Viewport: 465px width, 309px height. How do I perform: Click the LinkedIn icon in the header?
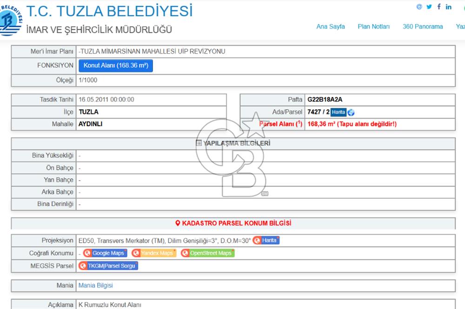pos(448,7)
